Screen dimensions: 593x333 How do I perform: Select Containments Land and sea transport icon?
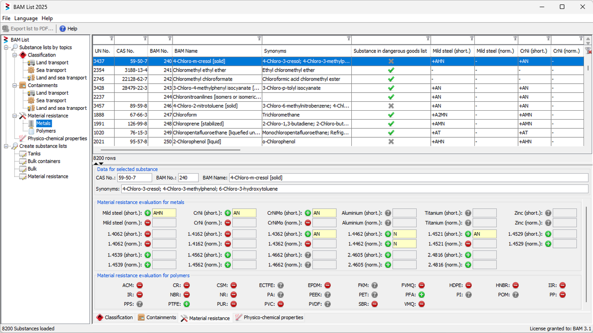[31, 108]
